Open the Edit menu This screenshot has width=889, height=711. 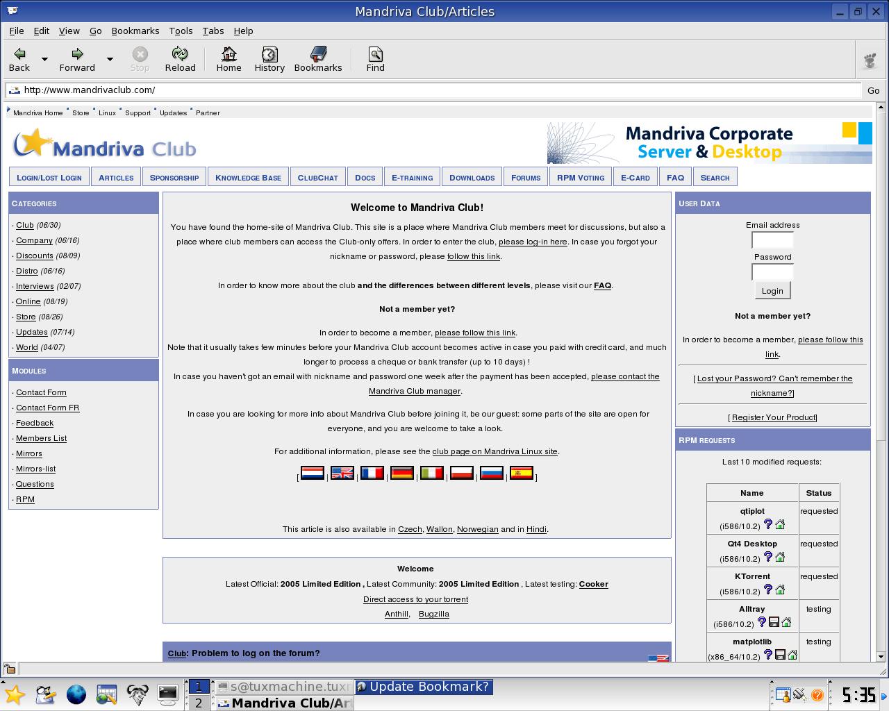pyautogui.click(x=42, y=31)
